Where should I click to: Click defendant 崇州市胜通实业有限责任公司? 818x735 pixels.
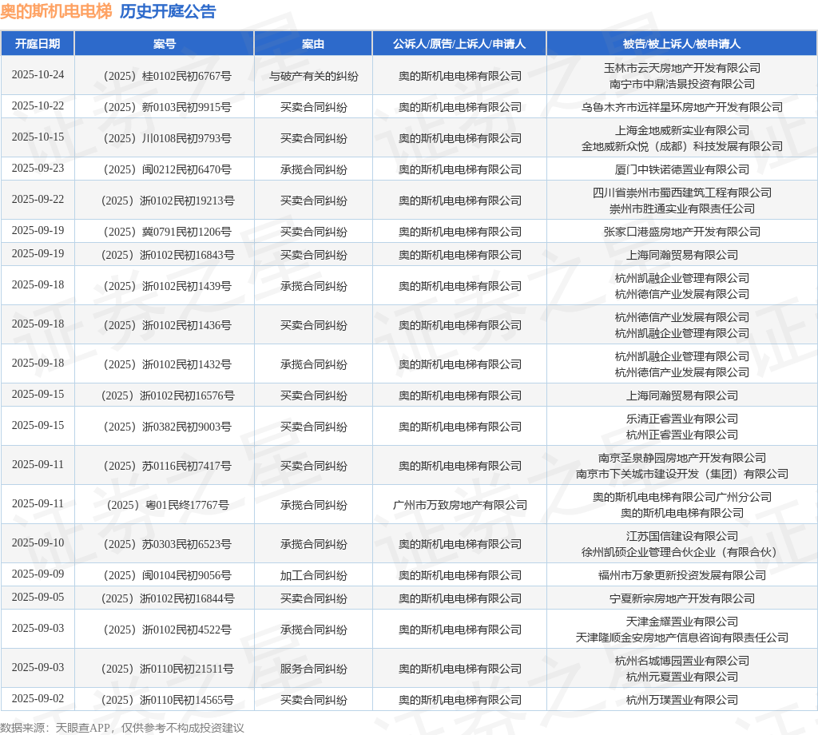point(682,209)
